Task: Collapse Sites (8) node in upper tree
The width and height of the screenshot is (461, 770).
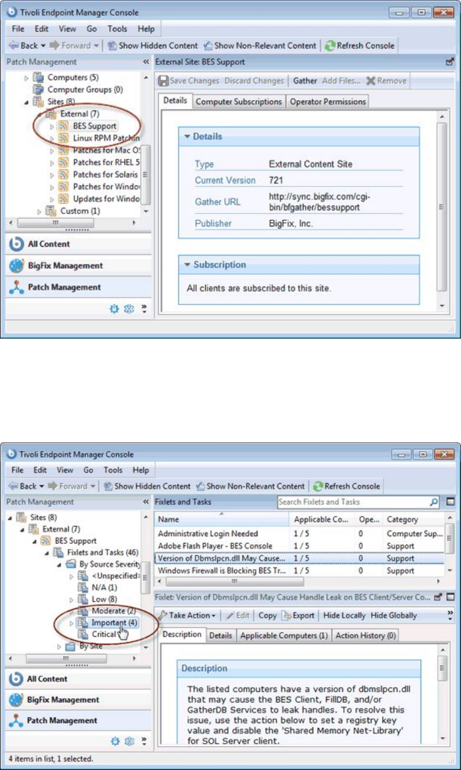Action: click(x=26, y=102)
